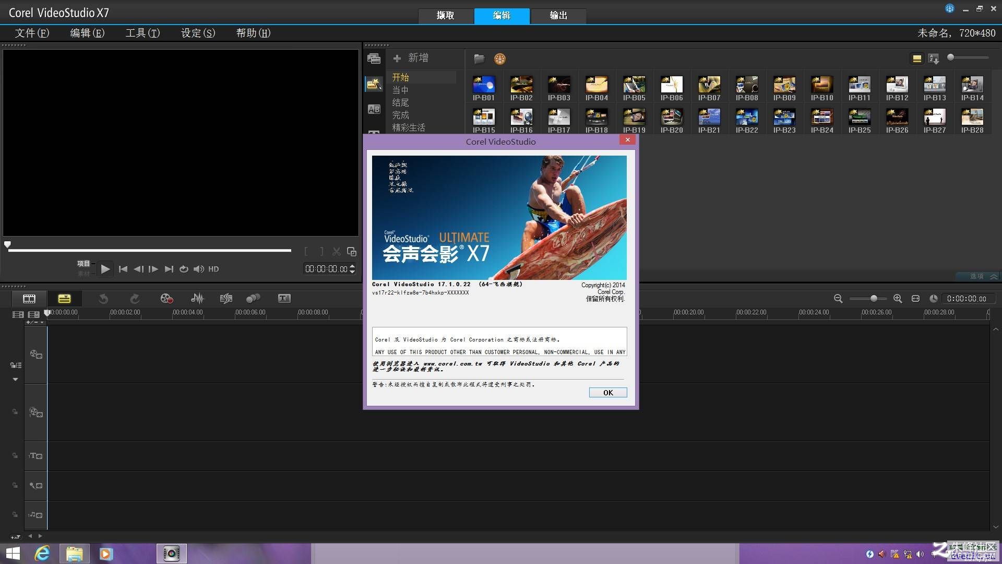Click the folder icon to add a folder
1002x564 pixels.
[479, 58]
